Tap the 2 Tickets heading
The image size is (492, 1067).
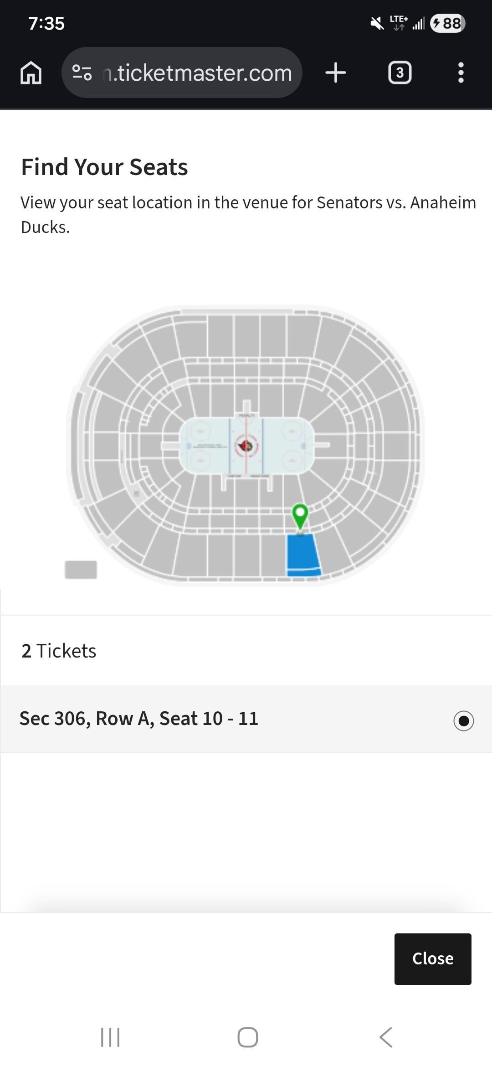[x=59, y=651]
